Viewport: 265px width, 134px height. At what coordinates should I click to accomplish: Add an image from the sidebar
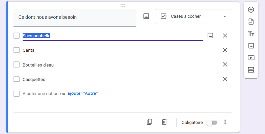point(251,46)
